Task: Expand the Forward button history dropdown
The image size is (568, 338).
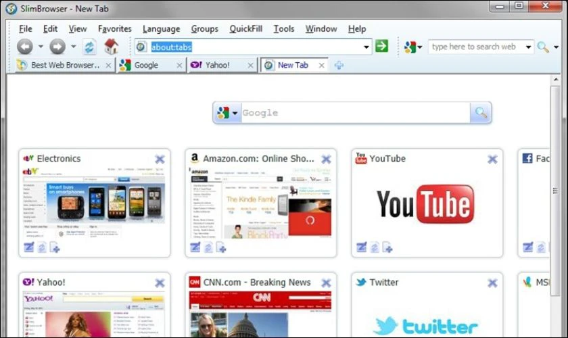Action: click(73, 47)
